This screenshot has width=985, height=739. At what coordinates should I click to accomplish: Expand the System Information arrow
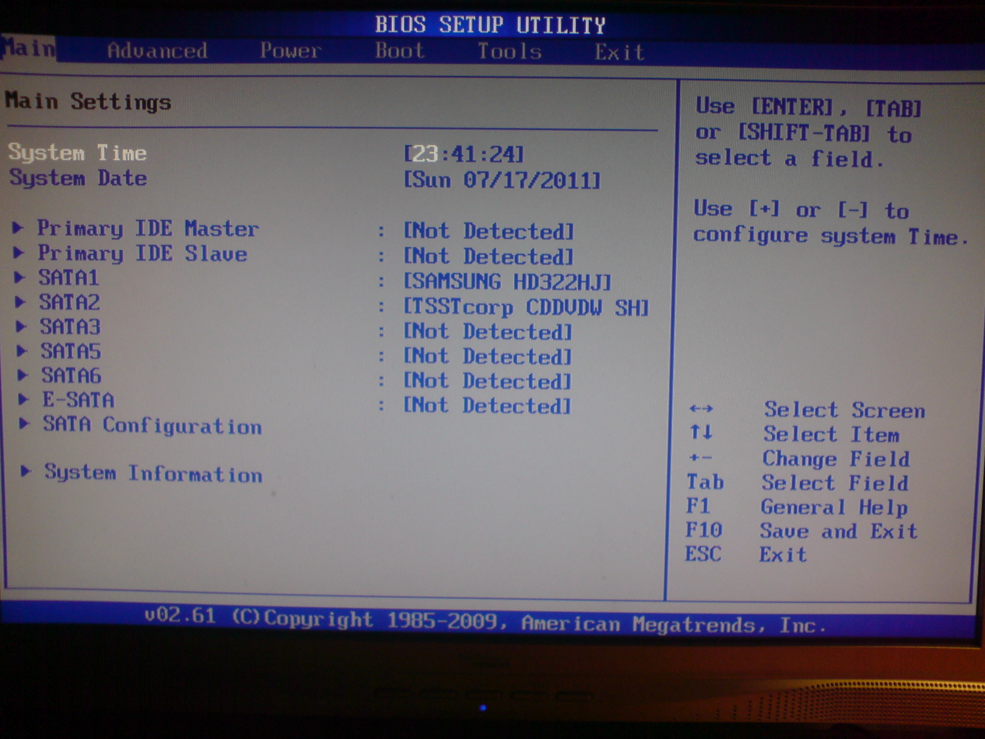pyautogui.click(x=25, y=471)
